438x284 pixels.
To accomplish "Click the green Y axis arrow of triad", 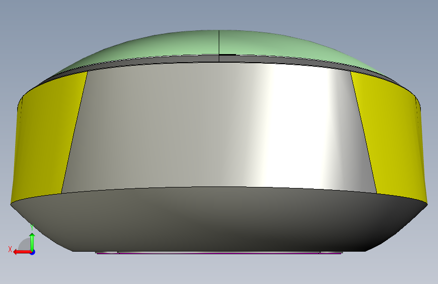I will 32,242.
